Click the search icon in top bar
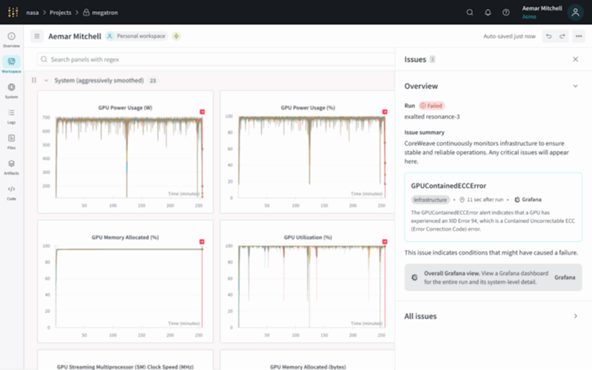Image resolution: width=592 pixels, height=370 pixels. (x=470, y=12)
